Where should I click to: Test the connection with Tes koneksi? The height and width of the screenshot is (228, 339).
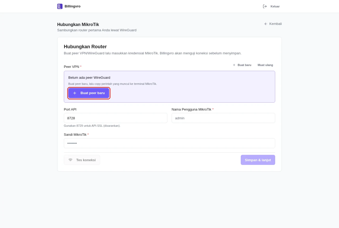(x=82, y=160)
